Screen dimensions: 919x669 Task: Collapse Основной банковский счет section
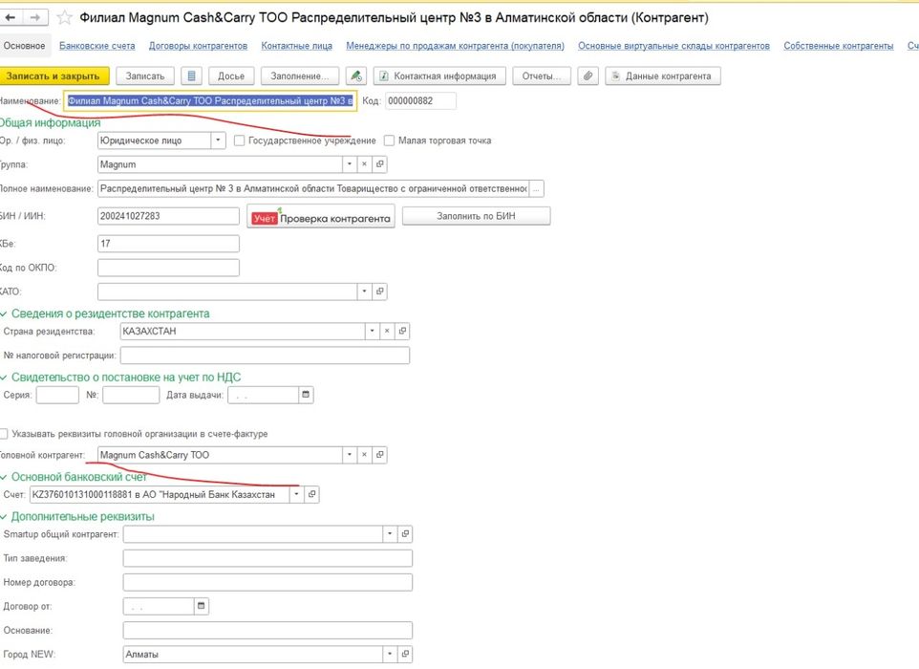point(4,477)
